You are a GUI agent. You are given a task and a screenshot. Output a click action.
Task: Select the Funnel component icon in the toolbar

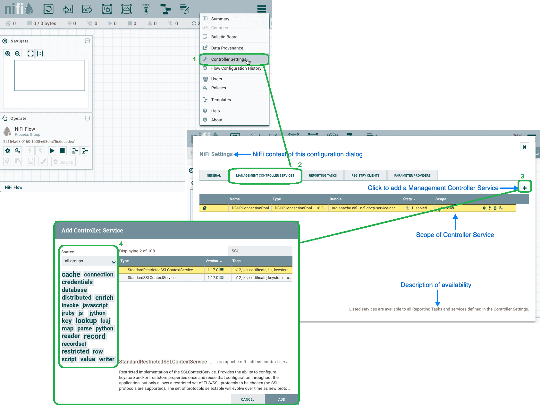(x=146, y=9)
